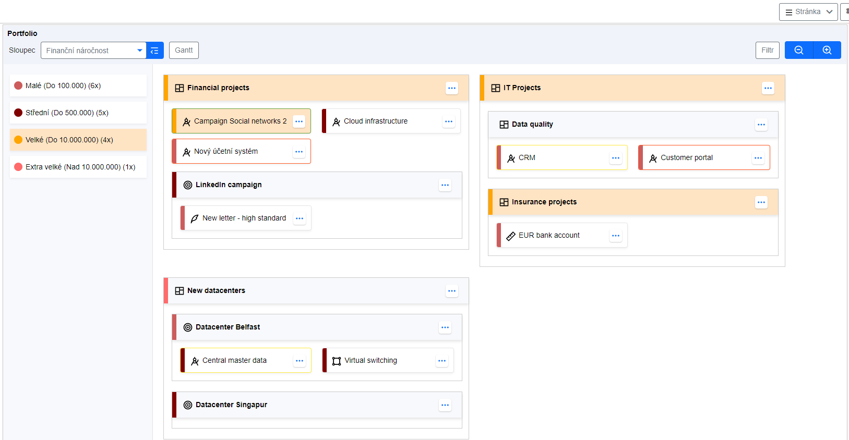Select the IT Projects header title

point(522,88)
